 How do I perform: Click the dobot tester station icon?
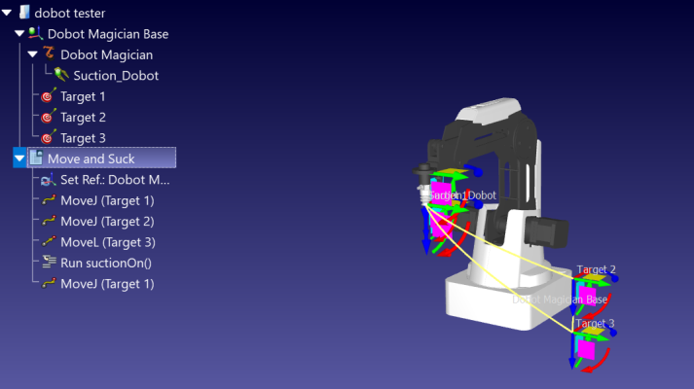click(x=24, y=13)
